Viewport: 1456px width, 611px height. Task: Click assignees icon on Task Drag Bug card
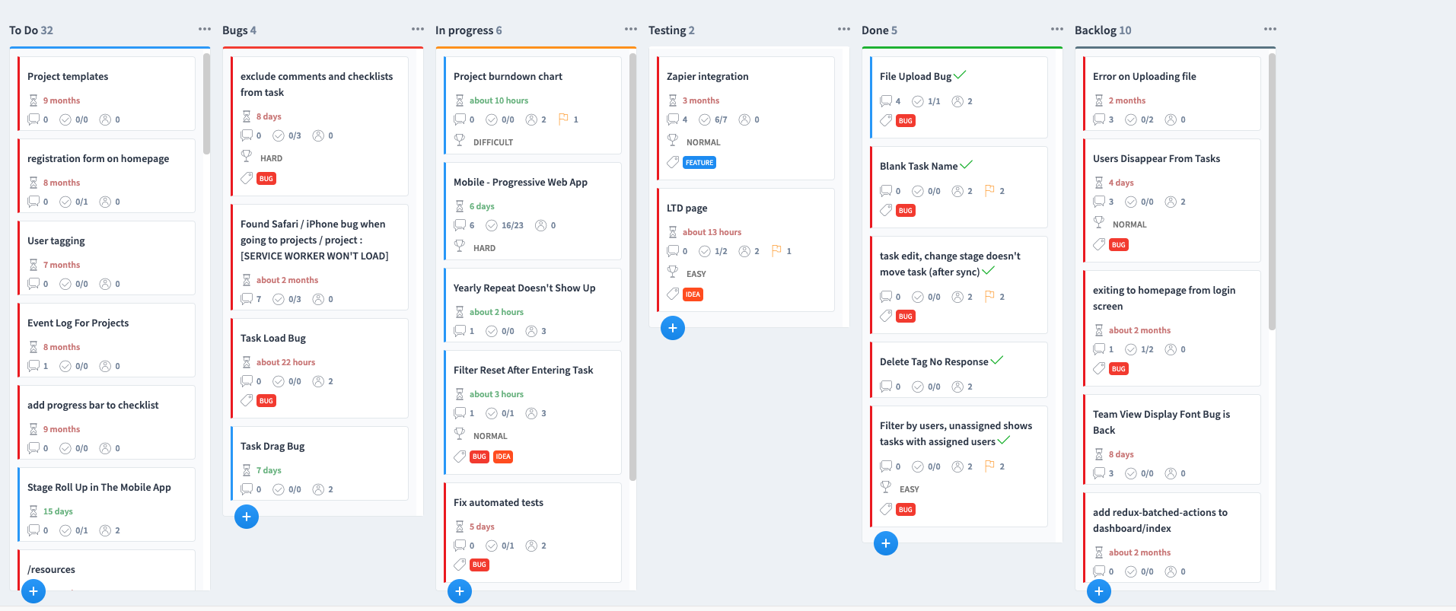318,489
